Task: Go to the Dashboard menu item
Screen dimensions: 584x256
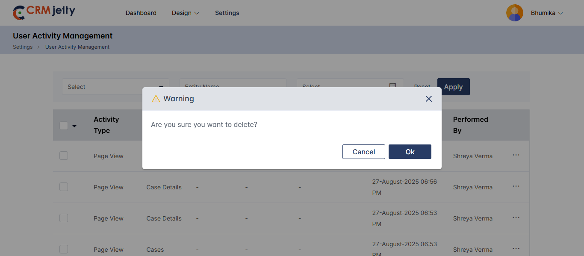Action: (x=141, y=13)
